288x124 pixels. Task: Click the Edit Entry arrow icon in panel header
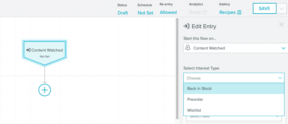(x=186, y=26)
